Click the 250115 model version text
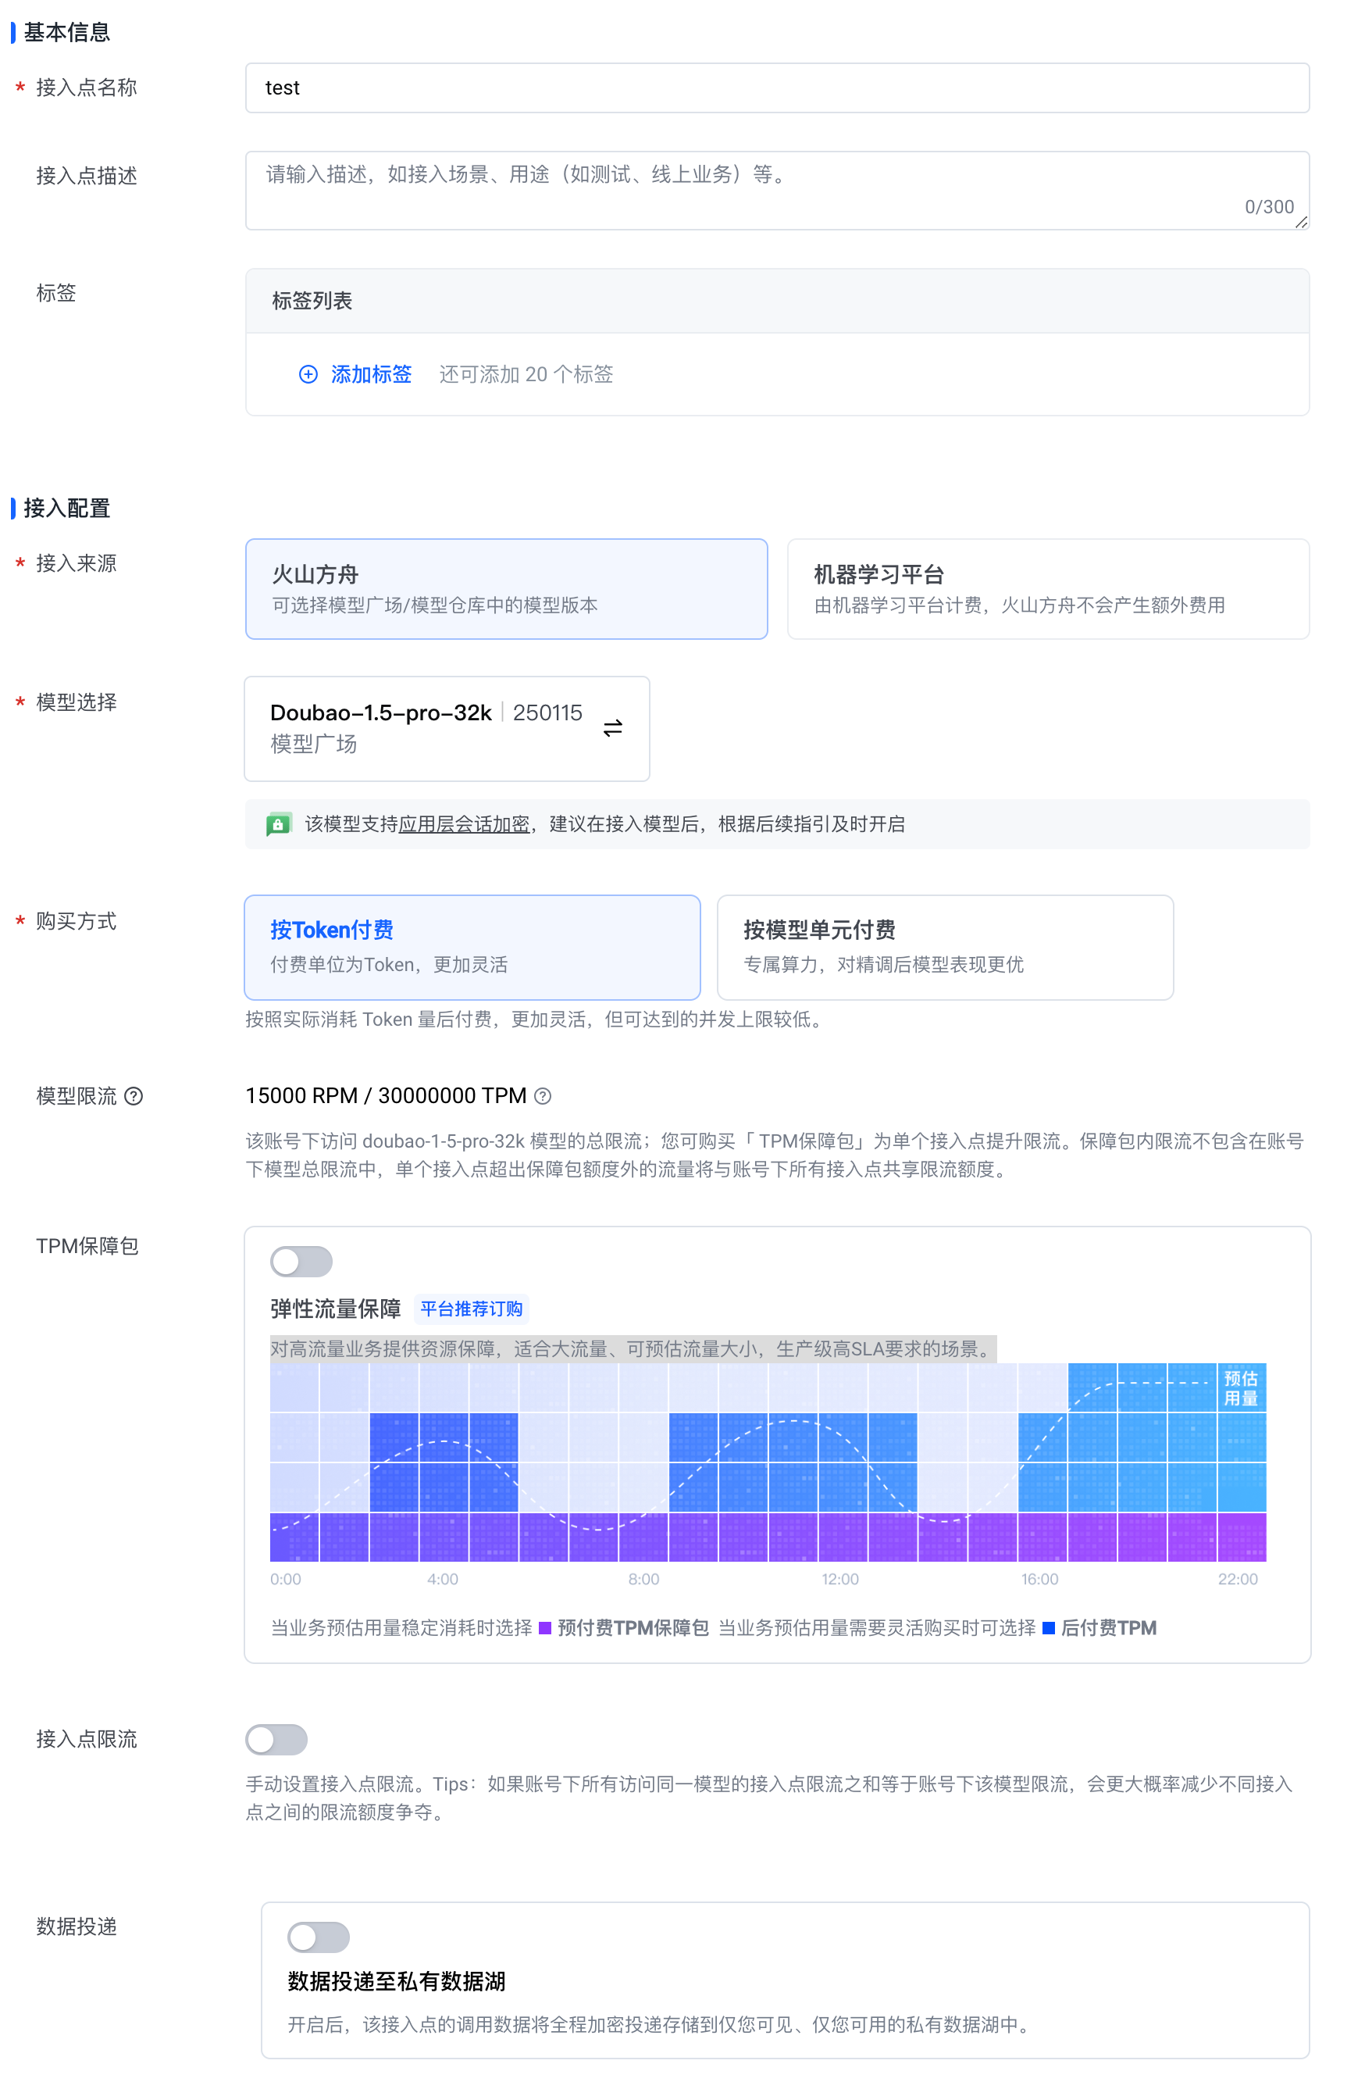1365x2089 pixels. 547,712
